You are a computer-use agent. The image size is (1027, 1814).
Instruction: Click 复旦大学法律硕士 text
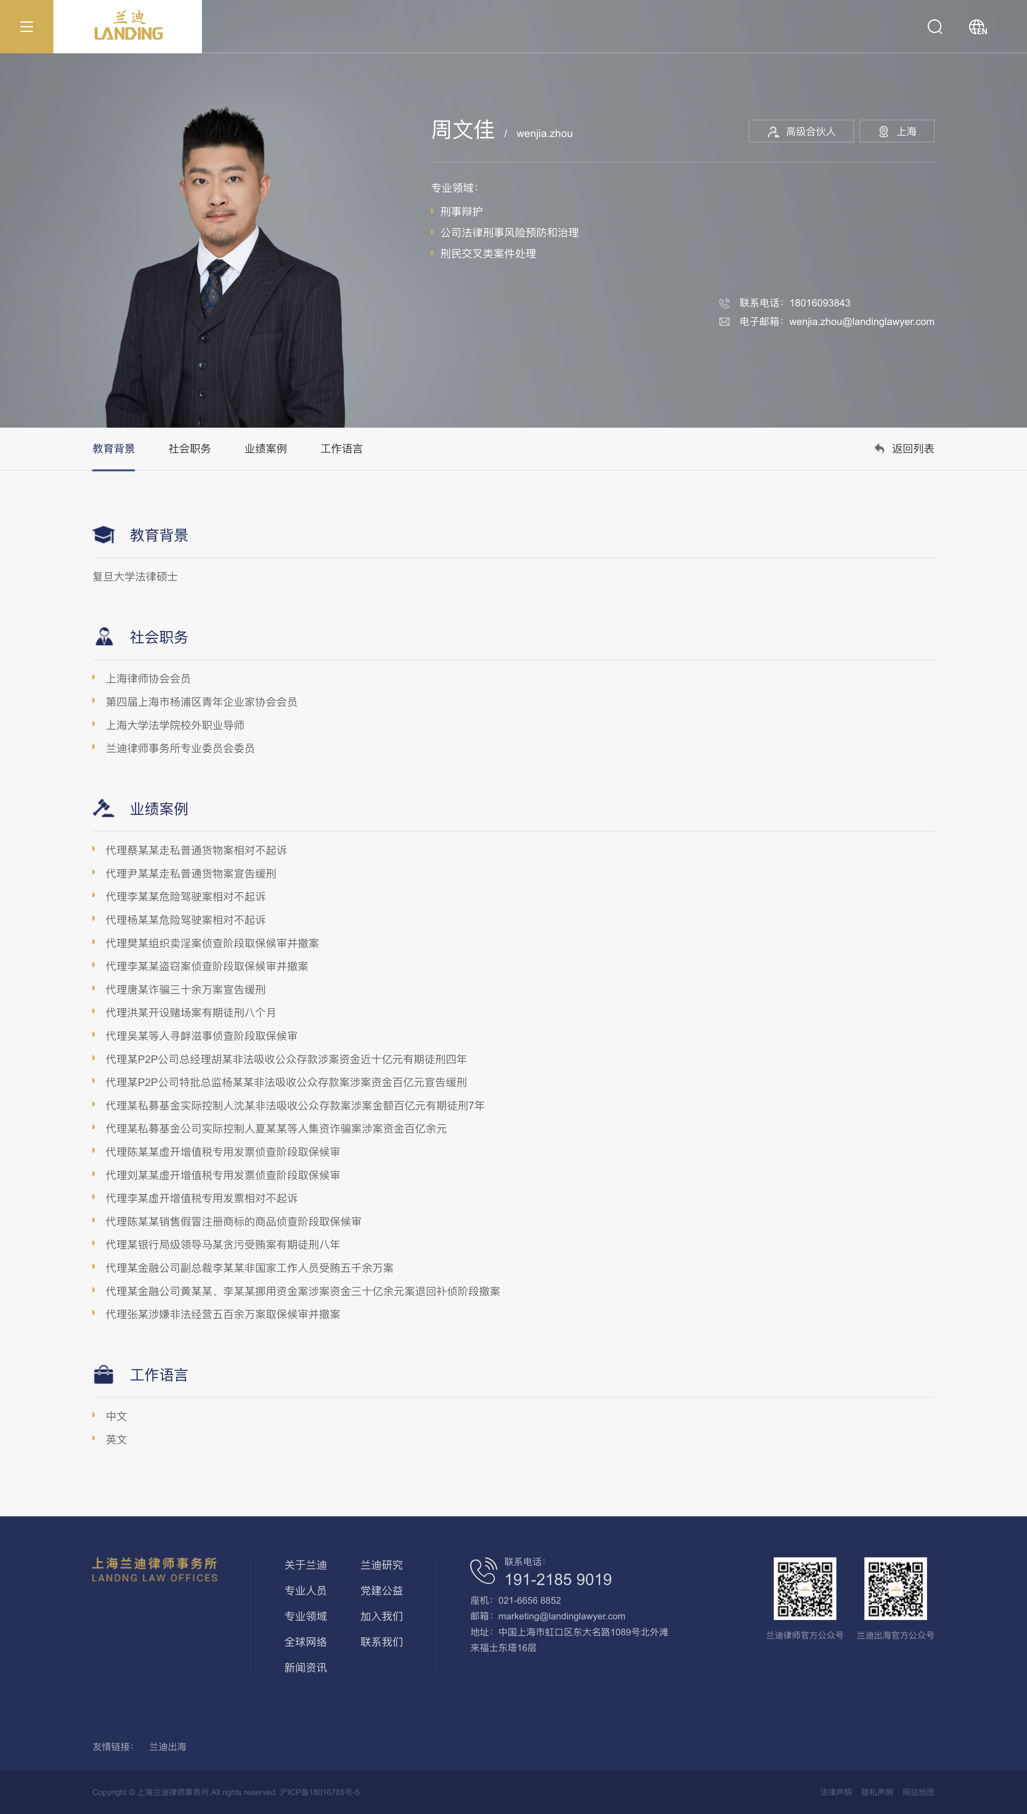point(135,576)
